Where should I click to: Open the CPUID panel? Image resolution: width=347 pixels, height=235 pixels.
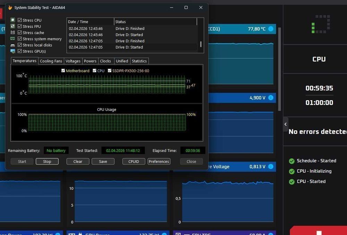[134, 162]
